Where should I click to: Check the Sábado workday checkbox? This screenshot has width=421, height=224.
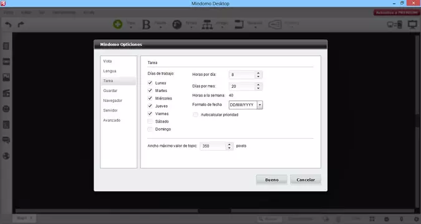[x=150, y=121]
